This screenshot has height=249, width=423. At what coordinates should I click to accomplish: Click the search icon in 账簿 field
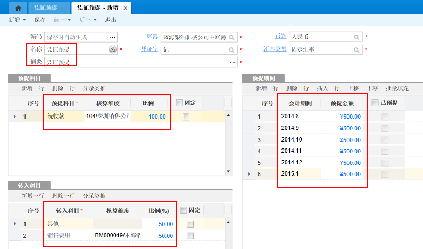click(231, 37)
